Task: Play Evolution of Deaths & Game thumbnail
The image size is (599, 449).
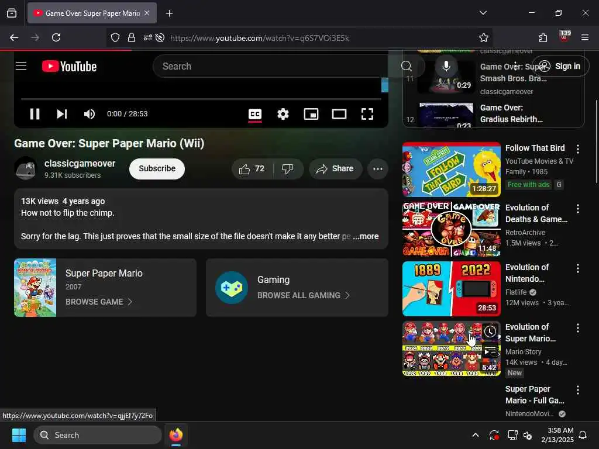Action: [x=452, y=229]
